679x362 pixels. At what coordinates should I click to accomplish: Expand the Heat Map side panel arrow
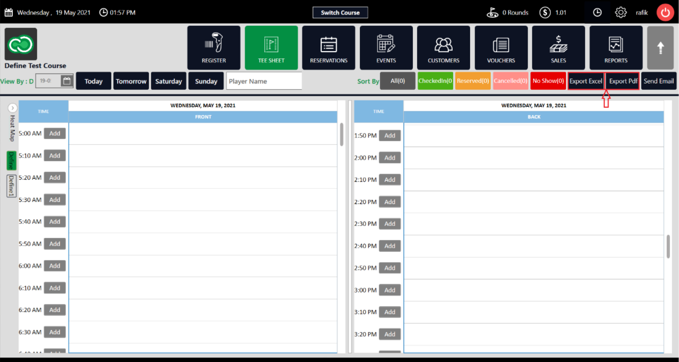(13, 108)
